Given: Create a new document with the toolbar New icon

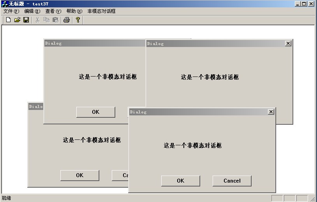Looking at the screenshot, I should [8, 20].
